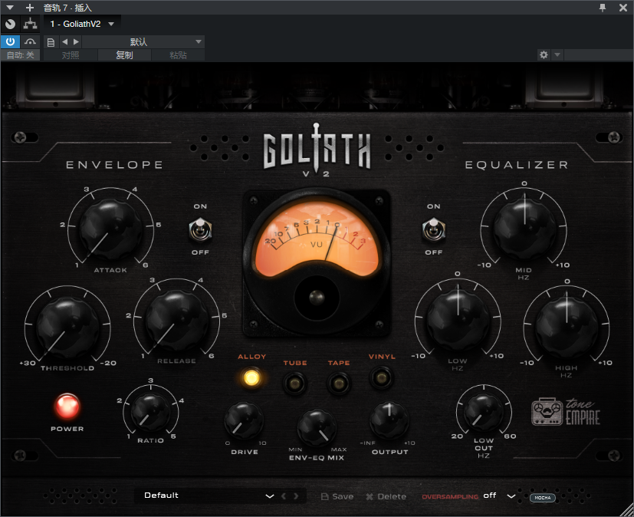The height and width of the screenshot is (517, 634).
Task: Open the gear settings icon
Action: pos(544,55)
